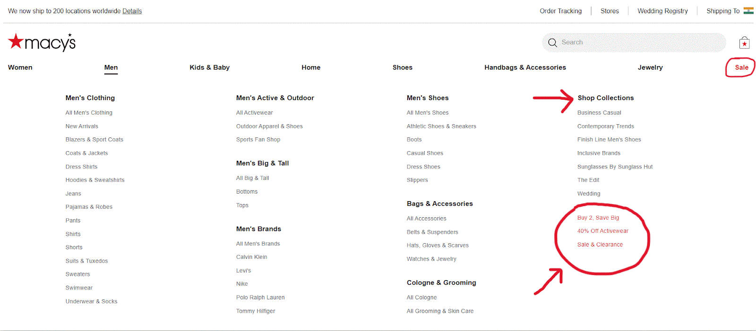Screen dimensions: 756x331
Task: Open the Women menu
Action: pyautogui.click(x=20, y=68)
